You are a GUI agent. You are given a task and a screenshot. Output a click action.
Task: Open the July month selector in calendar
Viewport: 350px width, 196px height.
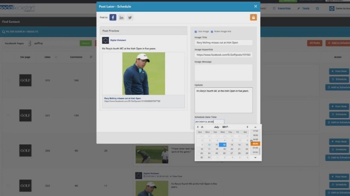point(217,127)
